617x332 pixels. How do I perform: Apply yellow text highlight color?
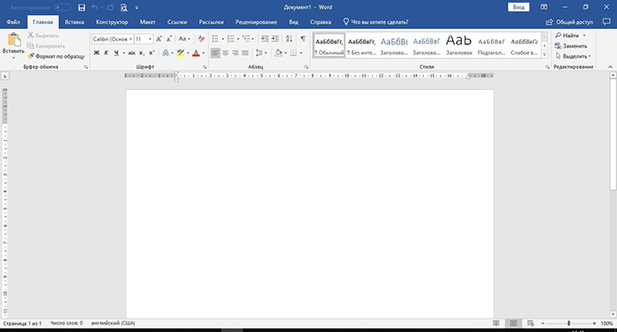click(181, 53)
